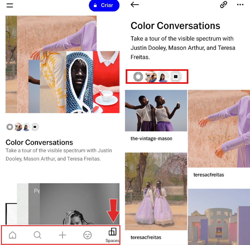Copy link using the chain icon
Viewport: 250px width, 245px height.
point(223,5)
